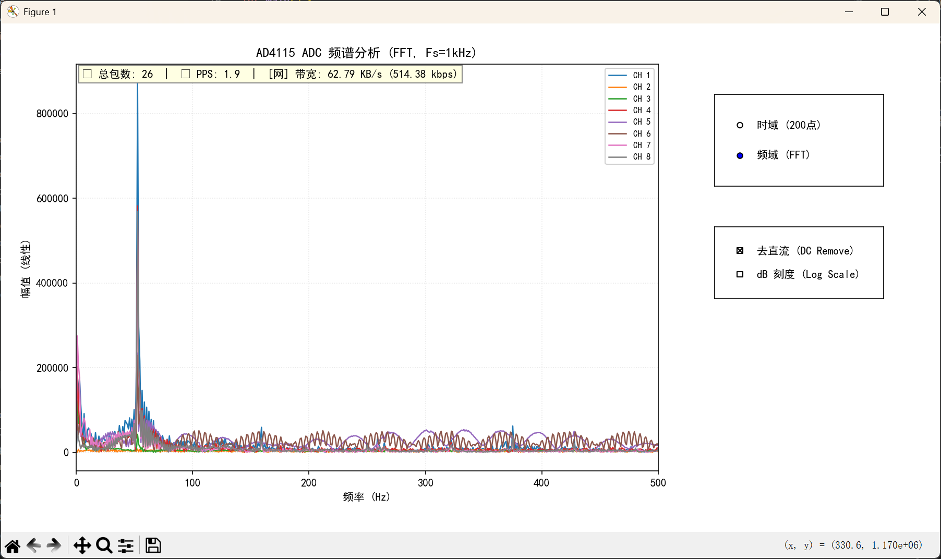Activate the Pan axes tool
The width and height of the screenshot is (941, 559).
pyautogui.click(x=82, y=546)
